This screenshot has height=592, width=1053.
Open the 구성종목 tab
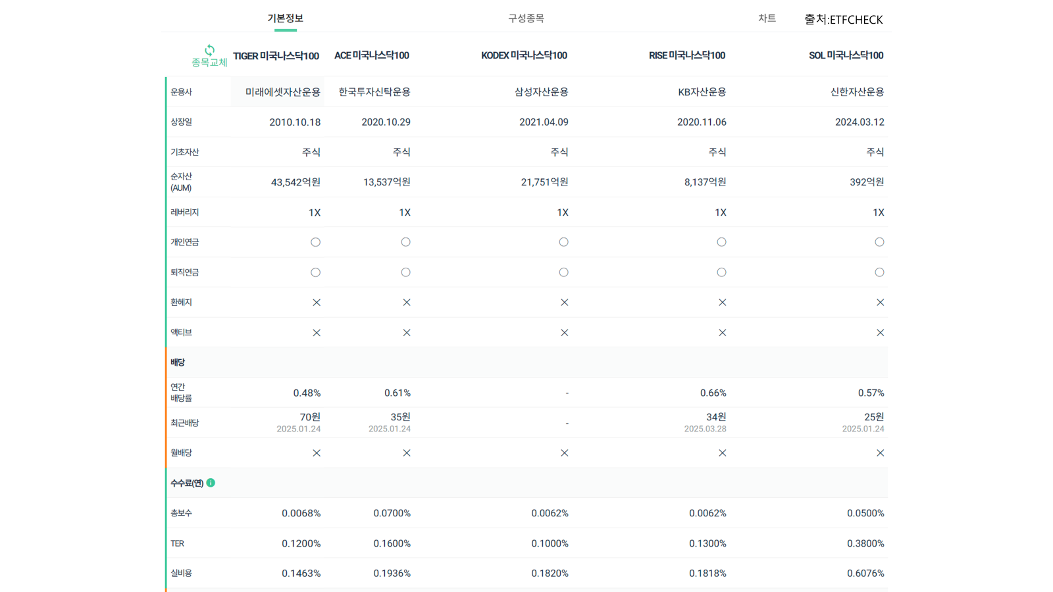(x=526, y=18)
